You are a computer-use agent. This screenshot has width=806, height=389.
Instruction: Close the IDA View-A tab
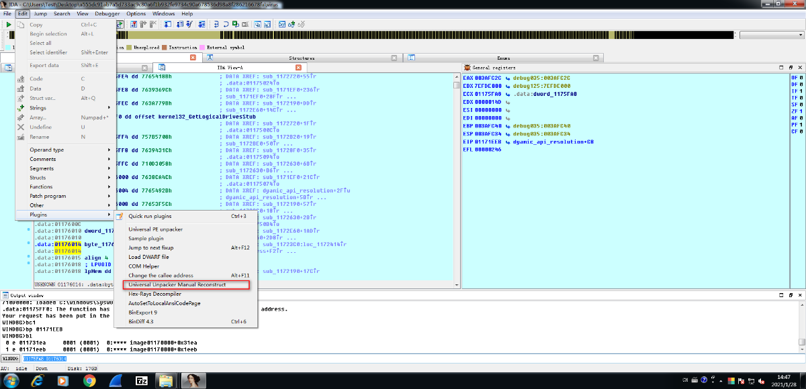[x=298, y=68]
